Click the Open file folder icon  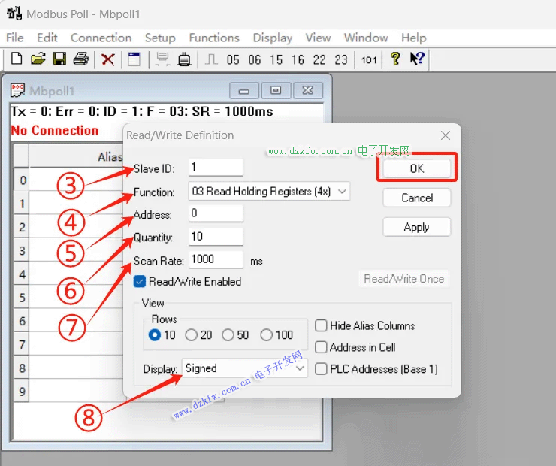[x=38, y=59]
